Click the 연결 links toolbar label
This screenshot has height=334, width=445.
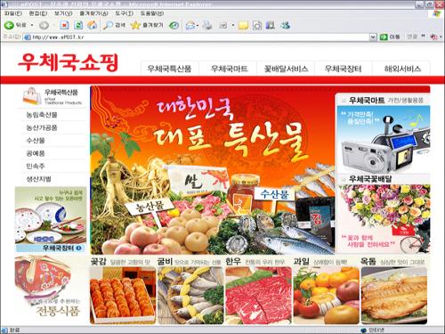click(x=412, y=37)
